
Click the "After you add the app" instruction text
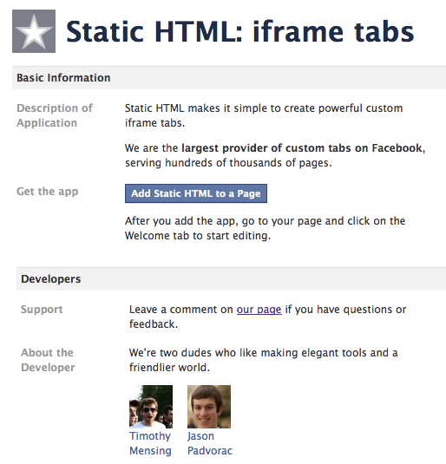(x=265, y=228)
